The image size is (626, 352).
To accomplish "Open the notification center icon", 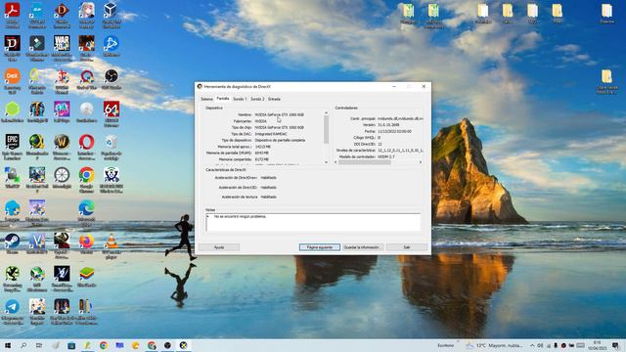I will [x=615, y=345].
